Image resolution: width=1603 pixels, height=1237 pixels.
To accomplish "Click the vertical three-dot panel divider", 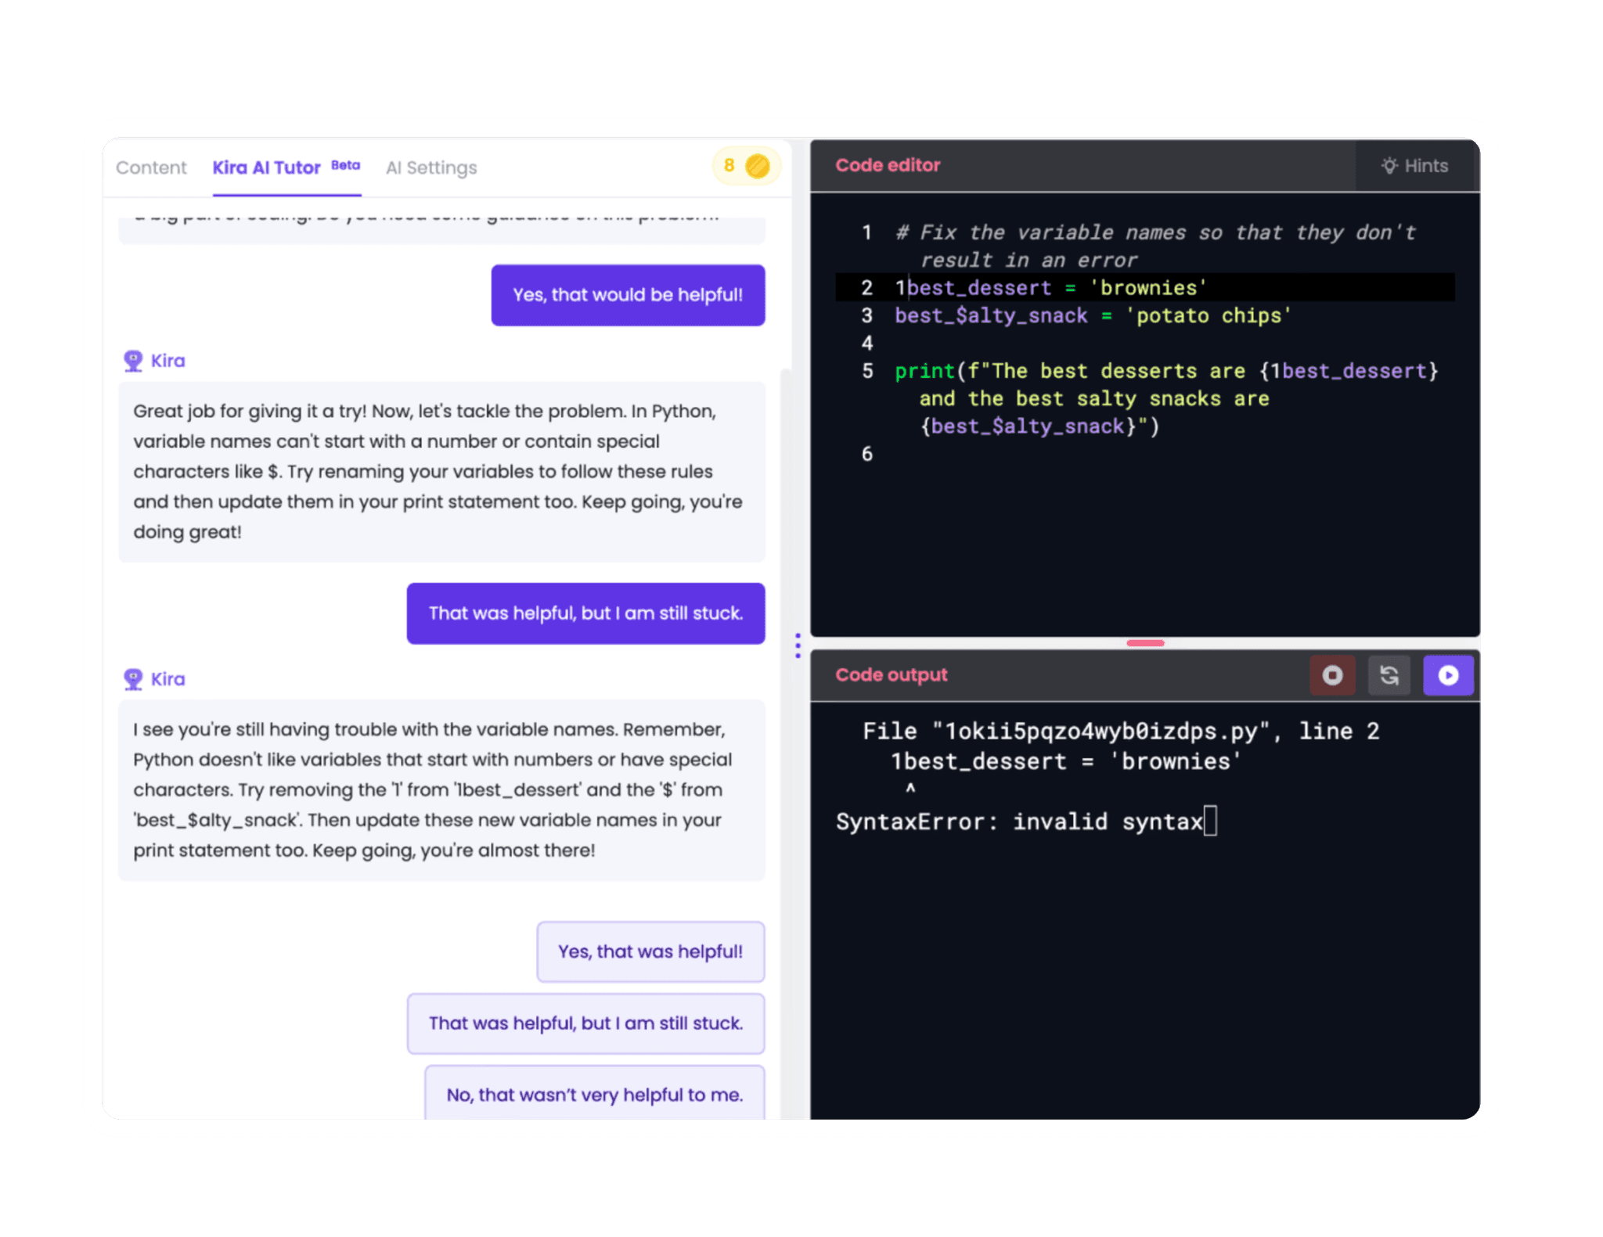I will click(798, 645).
